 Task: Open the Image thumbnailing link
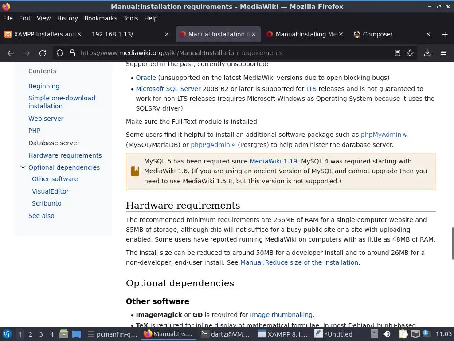tap(281, 315)
